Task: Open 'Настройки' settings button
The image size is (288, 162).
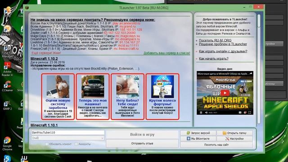Action: click(x=234, y=139)
